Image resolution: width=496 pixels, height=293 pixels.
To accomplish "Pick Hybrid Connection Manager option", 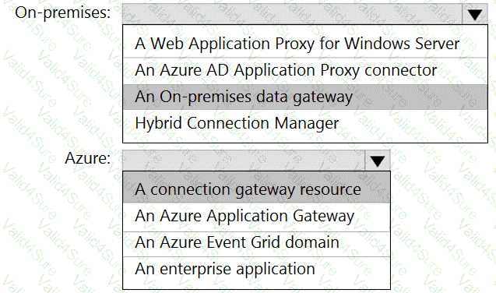I will [305, 123].
